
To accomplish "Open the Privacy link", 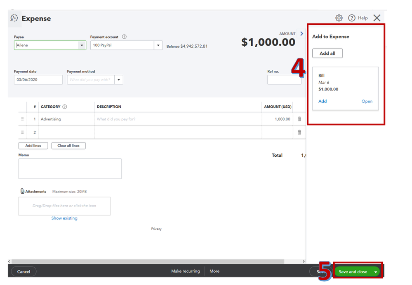I will (x=156, y=229).
